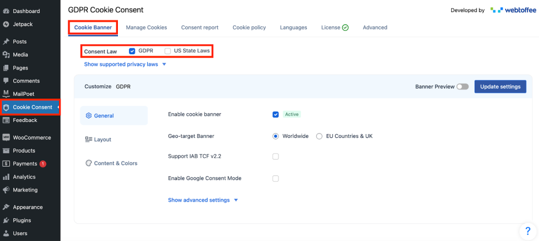This screenshot has width=539, height=241.
Task: Open the WooCommerce icon in sidebar
Action: (x=6, y=138)
